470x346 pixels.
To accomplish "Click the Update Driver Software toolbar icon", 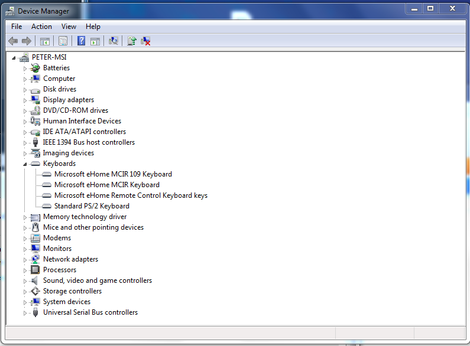I will tap(132, 41).
